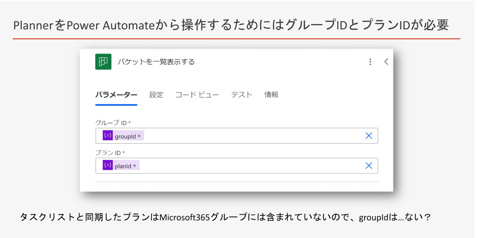
Task: Remove the planId token with its small x
Action: click(x=134, y=166)
